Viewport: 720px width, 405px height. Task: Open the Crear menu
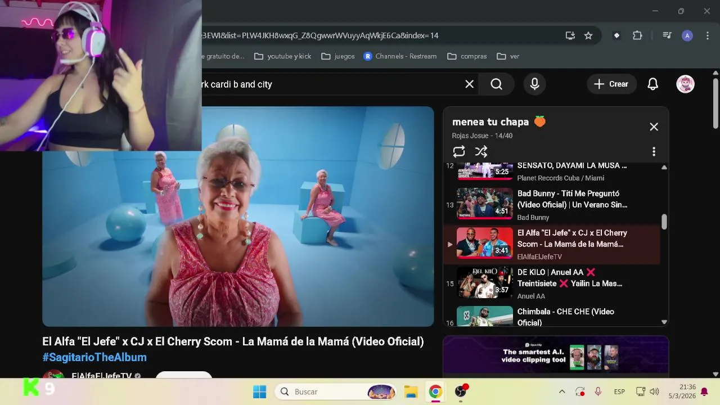[x=611, y=84]
